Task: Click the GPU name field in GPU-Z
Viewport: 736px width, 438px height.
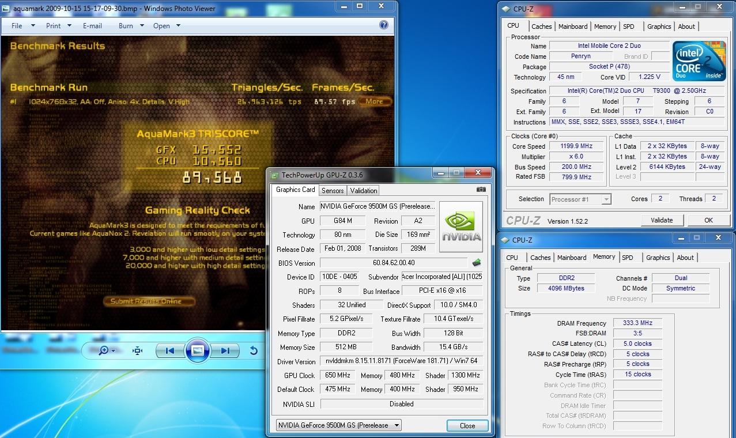Action: pyautogui.click(x=378, y=206)
